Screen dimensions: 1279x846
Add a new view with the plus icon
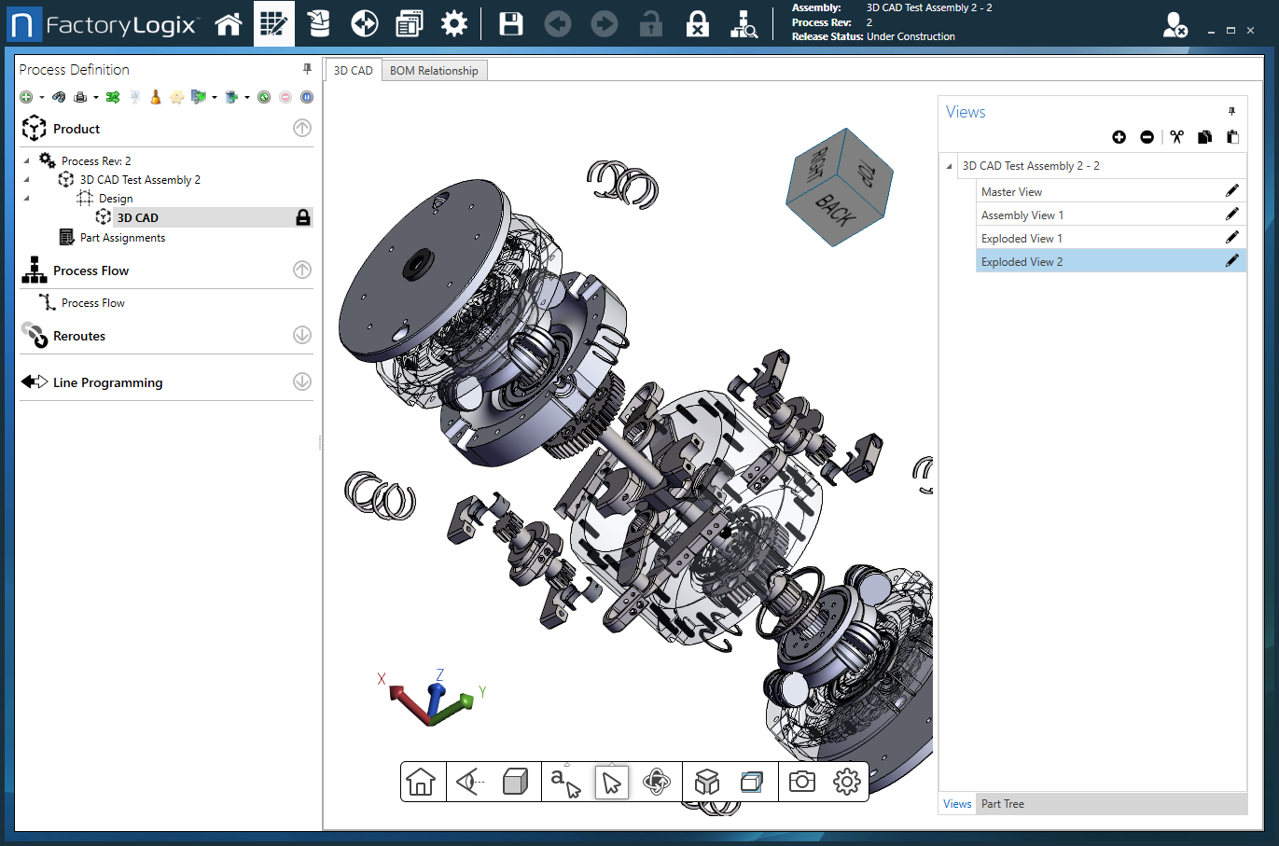point(1119,137)
